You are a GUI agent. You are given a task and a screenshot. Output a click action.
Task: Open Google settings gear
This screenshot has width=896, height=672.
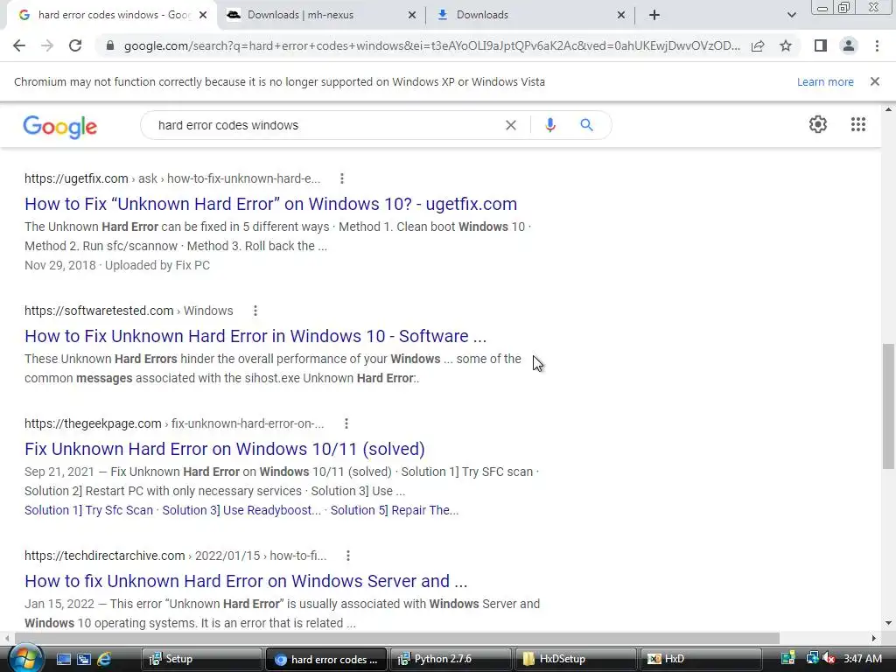[818, 124]
